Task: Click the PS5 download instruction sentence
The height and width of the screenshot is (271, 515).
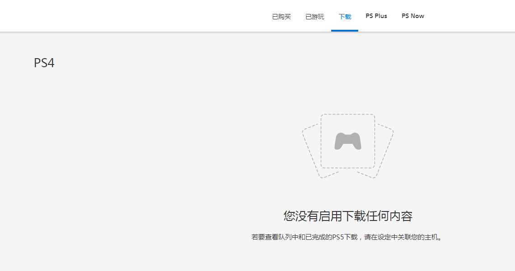Action: tap(346, 237)
